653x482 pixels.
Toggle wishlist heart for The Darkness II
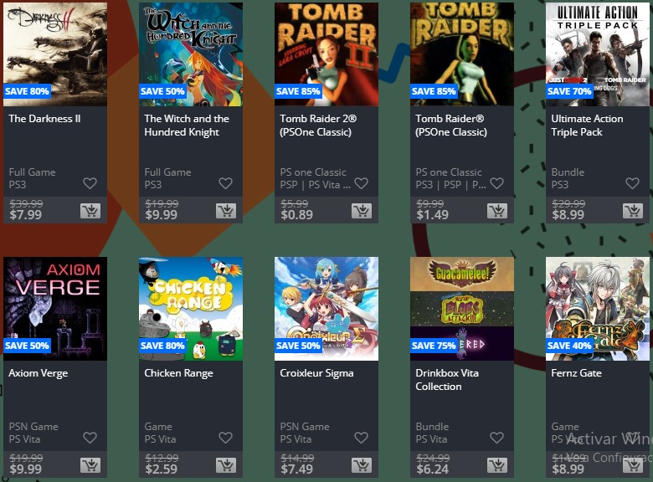point(90,183)
